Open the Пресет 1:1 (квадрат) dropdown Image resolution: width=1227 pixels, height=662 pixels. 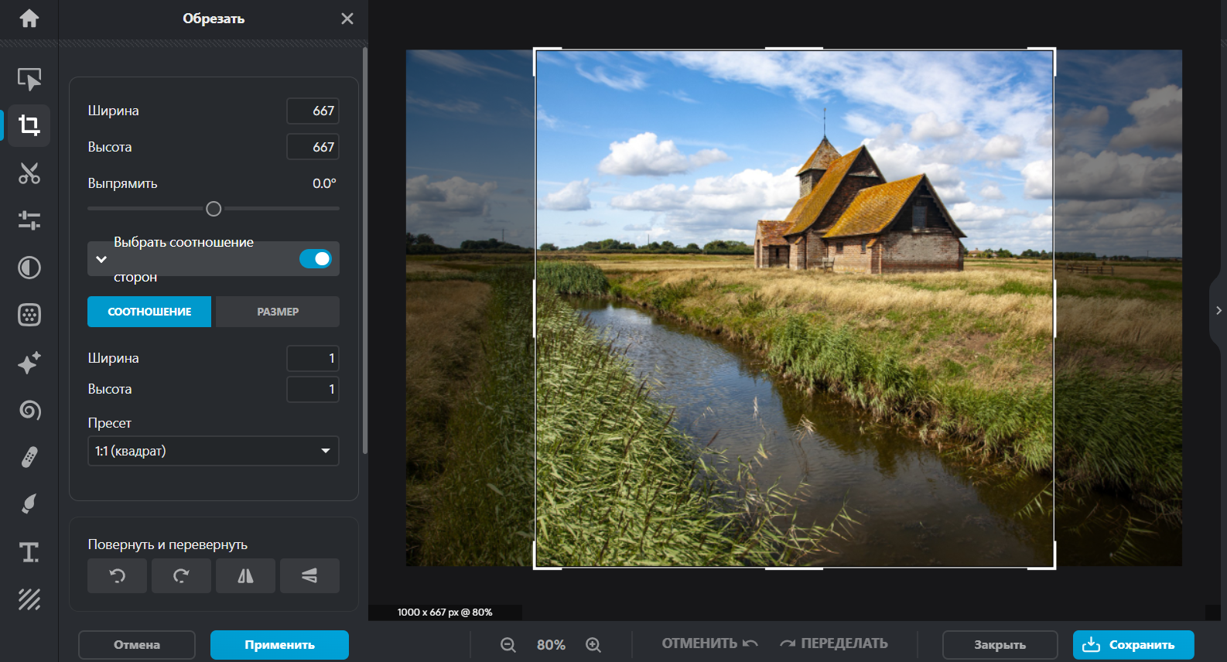point(213,451)
